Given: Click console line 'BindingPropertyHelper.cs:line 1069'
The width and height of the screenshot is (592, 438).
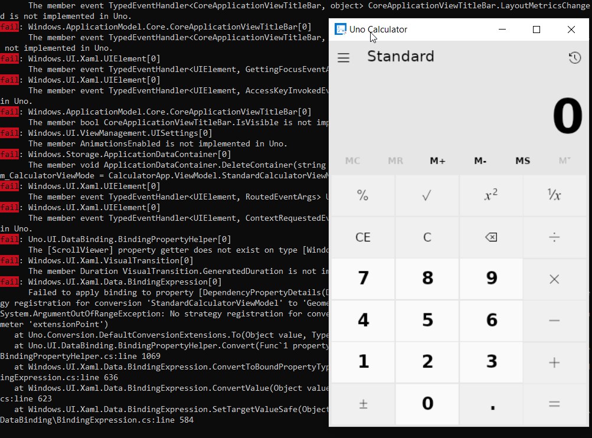Looking at the screenshot, I should pos(80,356).
